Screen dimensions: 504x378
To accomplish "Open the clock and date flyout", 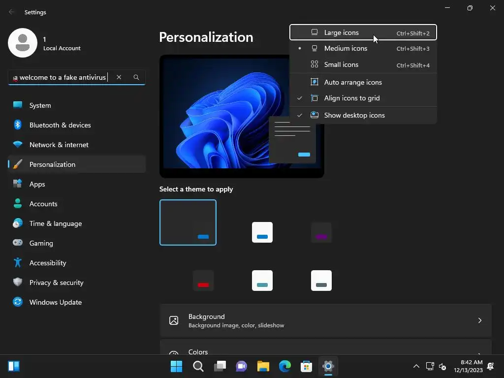I will pyautogui.click(x=469, y=366).
